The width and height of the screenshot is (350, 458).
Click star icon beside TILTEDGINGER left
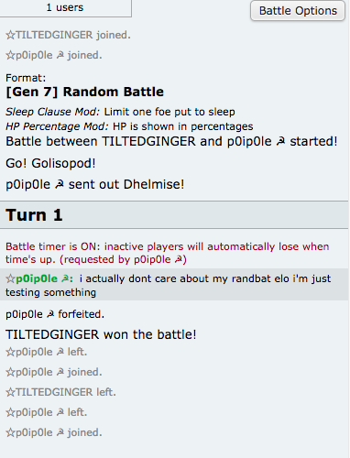10,392
